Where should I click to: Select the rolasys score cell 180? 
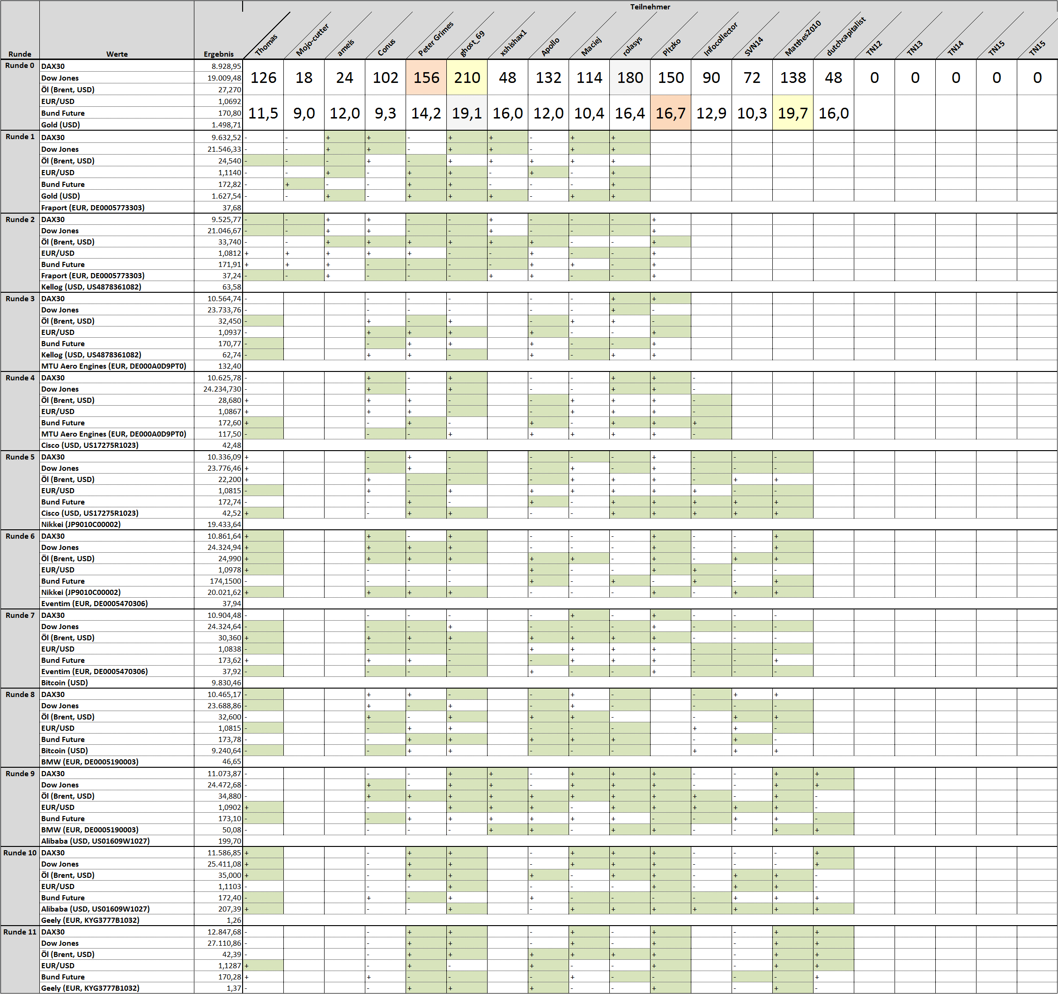click(630, 78)
